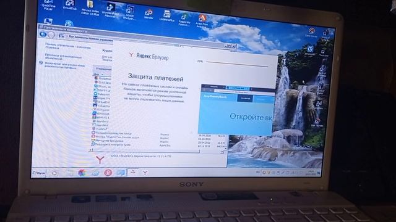Screen dimensions: 396x222
Task: Launch Wondershare Filmora9 desktop shortcut
Action: click(x=110, y=10)
